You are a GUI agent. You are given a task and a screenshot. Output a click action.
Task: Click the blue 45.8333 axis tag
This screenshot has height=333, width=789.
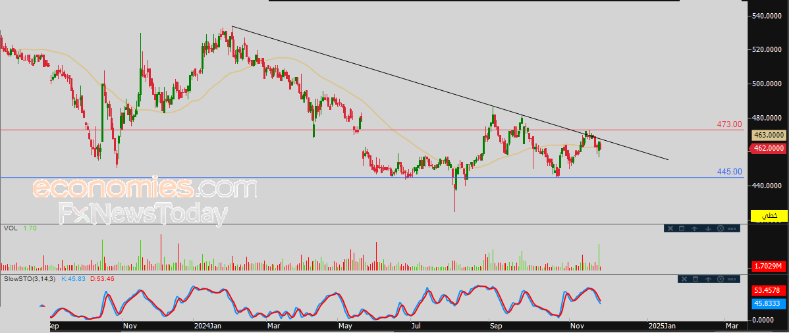click(769, 303)
